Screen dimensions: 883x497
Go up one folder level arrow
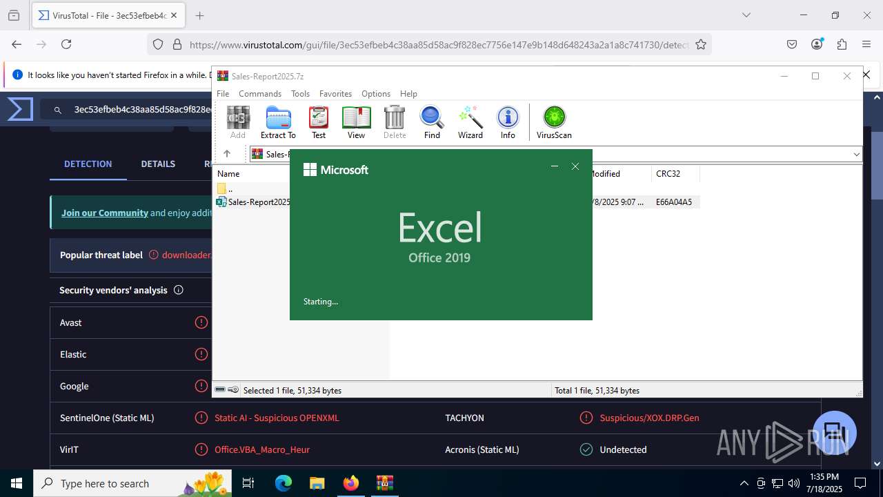point(227,154)
